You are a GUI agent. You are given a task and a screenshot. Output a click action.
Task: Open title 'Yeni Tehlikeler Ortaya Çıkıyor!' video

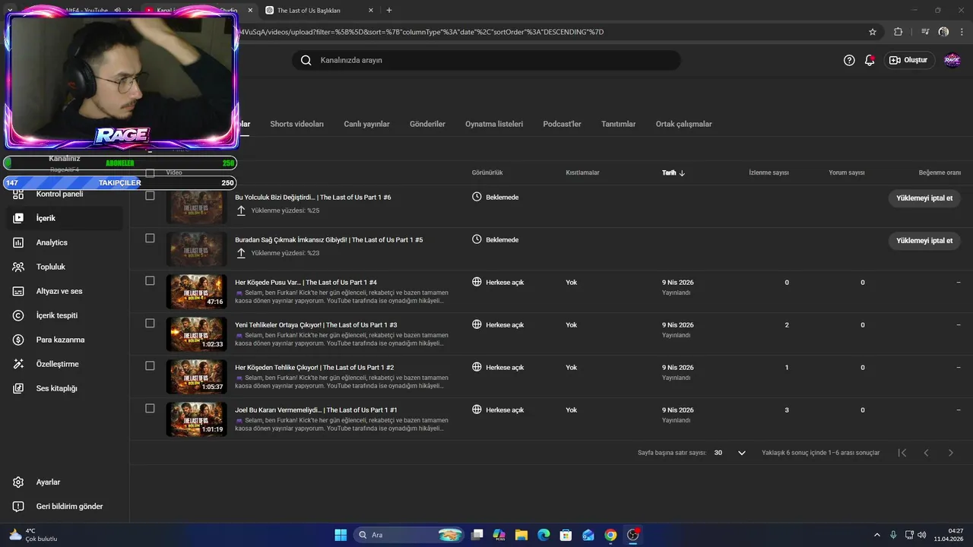[315, 324]
